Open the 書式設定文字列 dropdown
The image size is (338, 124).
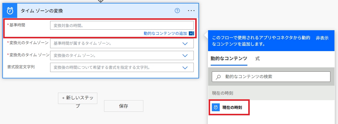tap(185, 67)
